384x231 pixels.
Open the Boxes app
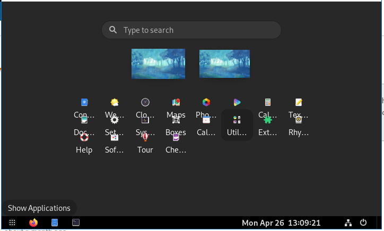click(x=176, y=120)
